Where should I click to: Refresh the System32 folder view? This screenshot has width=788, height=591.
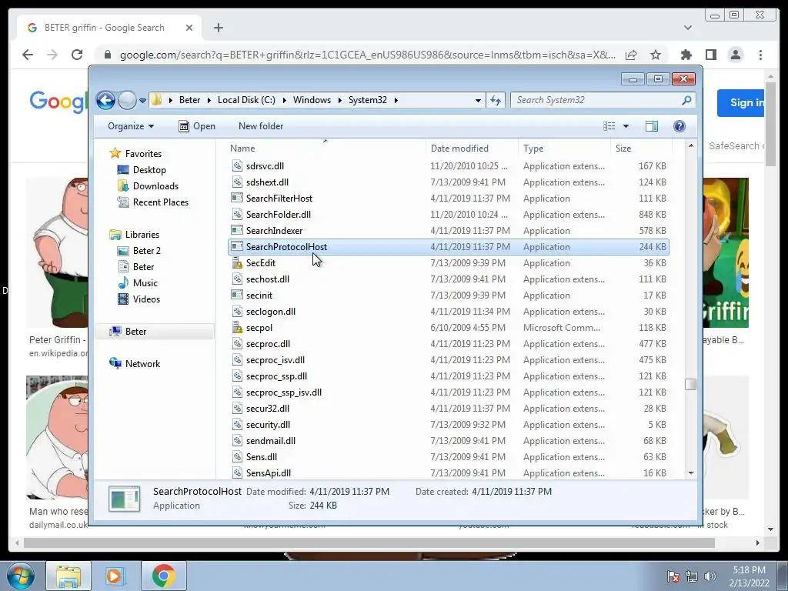pos(496,100)
